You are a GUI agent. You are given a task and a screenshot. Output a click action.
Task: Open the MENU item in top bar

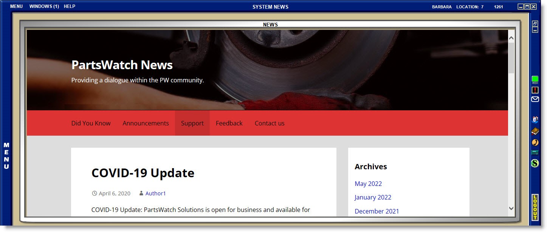pyautogui.click(x=16, y=6)
